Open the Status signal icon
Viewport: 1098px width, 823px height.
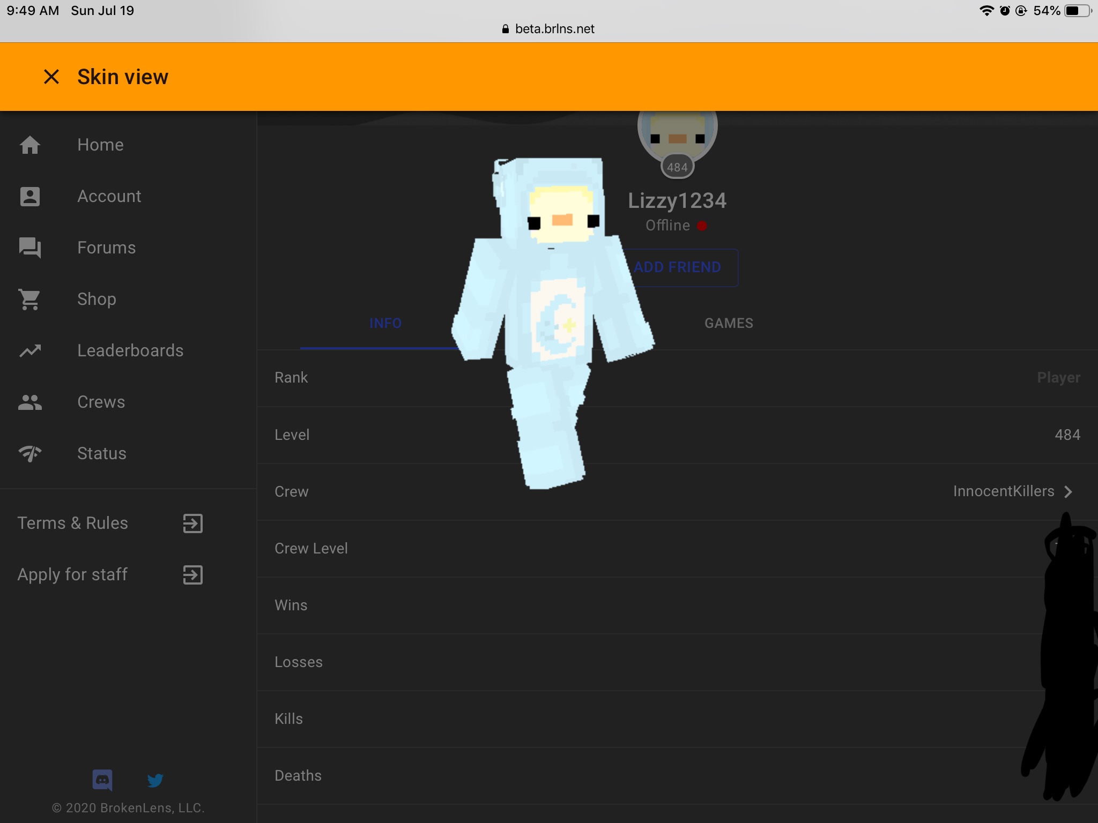(30, 453)
